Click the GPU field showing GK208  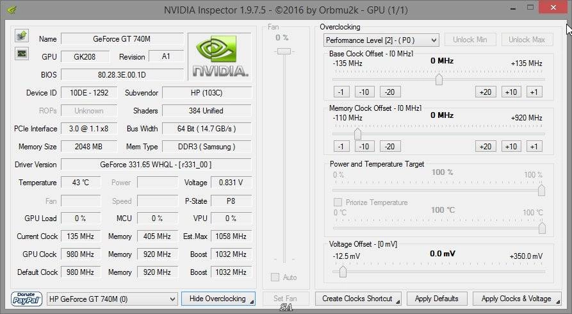click(x=85, y=56)
